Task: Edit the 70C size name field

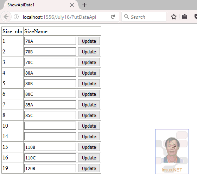Action: click(50, 62)
